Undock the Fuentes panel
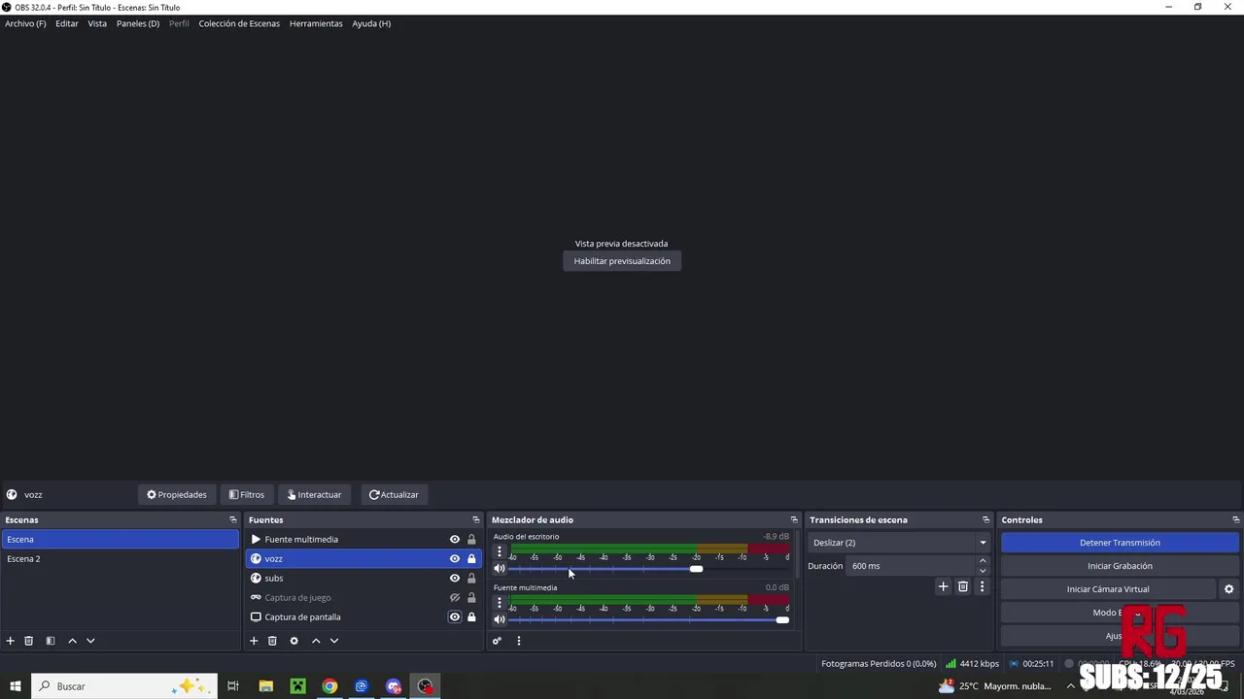Image resolution: width=1244 pixels, height=699 pixels. [x=476, y=520]
